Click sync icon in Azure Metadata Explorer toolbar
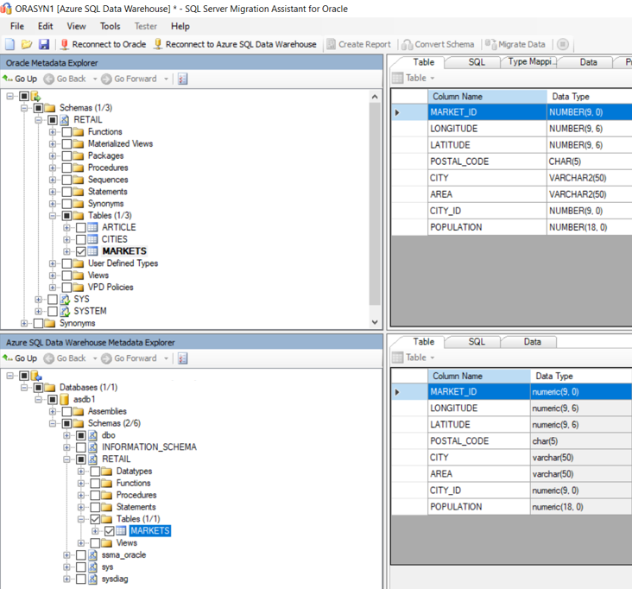The image size is (632, 589). (x=182, y=358)
